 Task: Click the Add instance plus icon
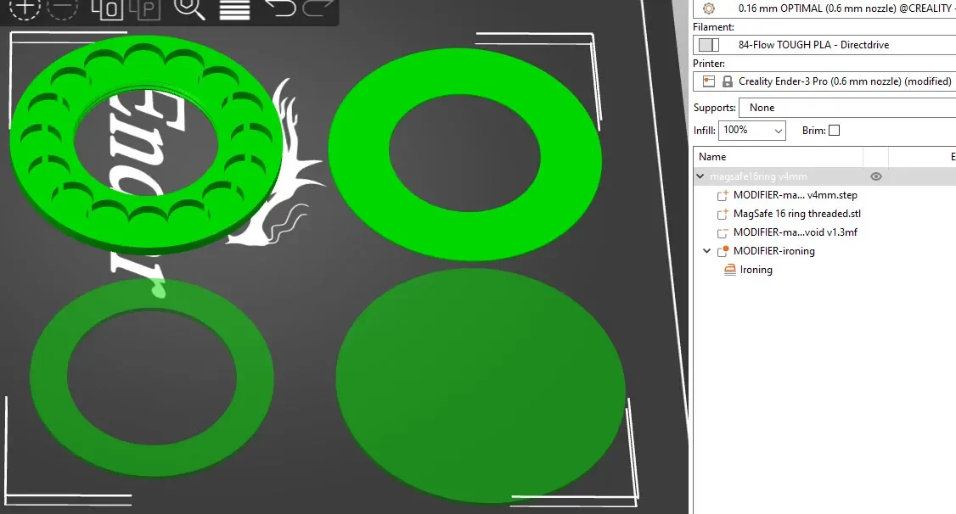tap(25, 8)
